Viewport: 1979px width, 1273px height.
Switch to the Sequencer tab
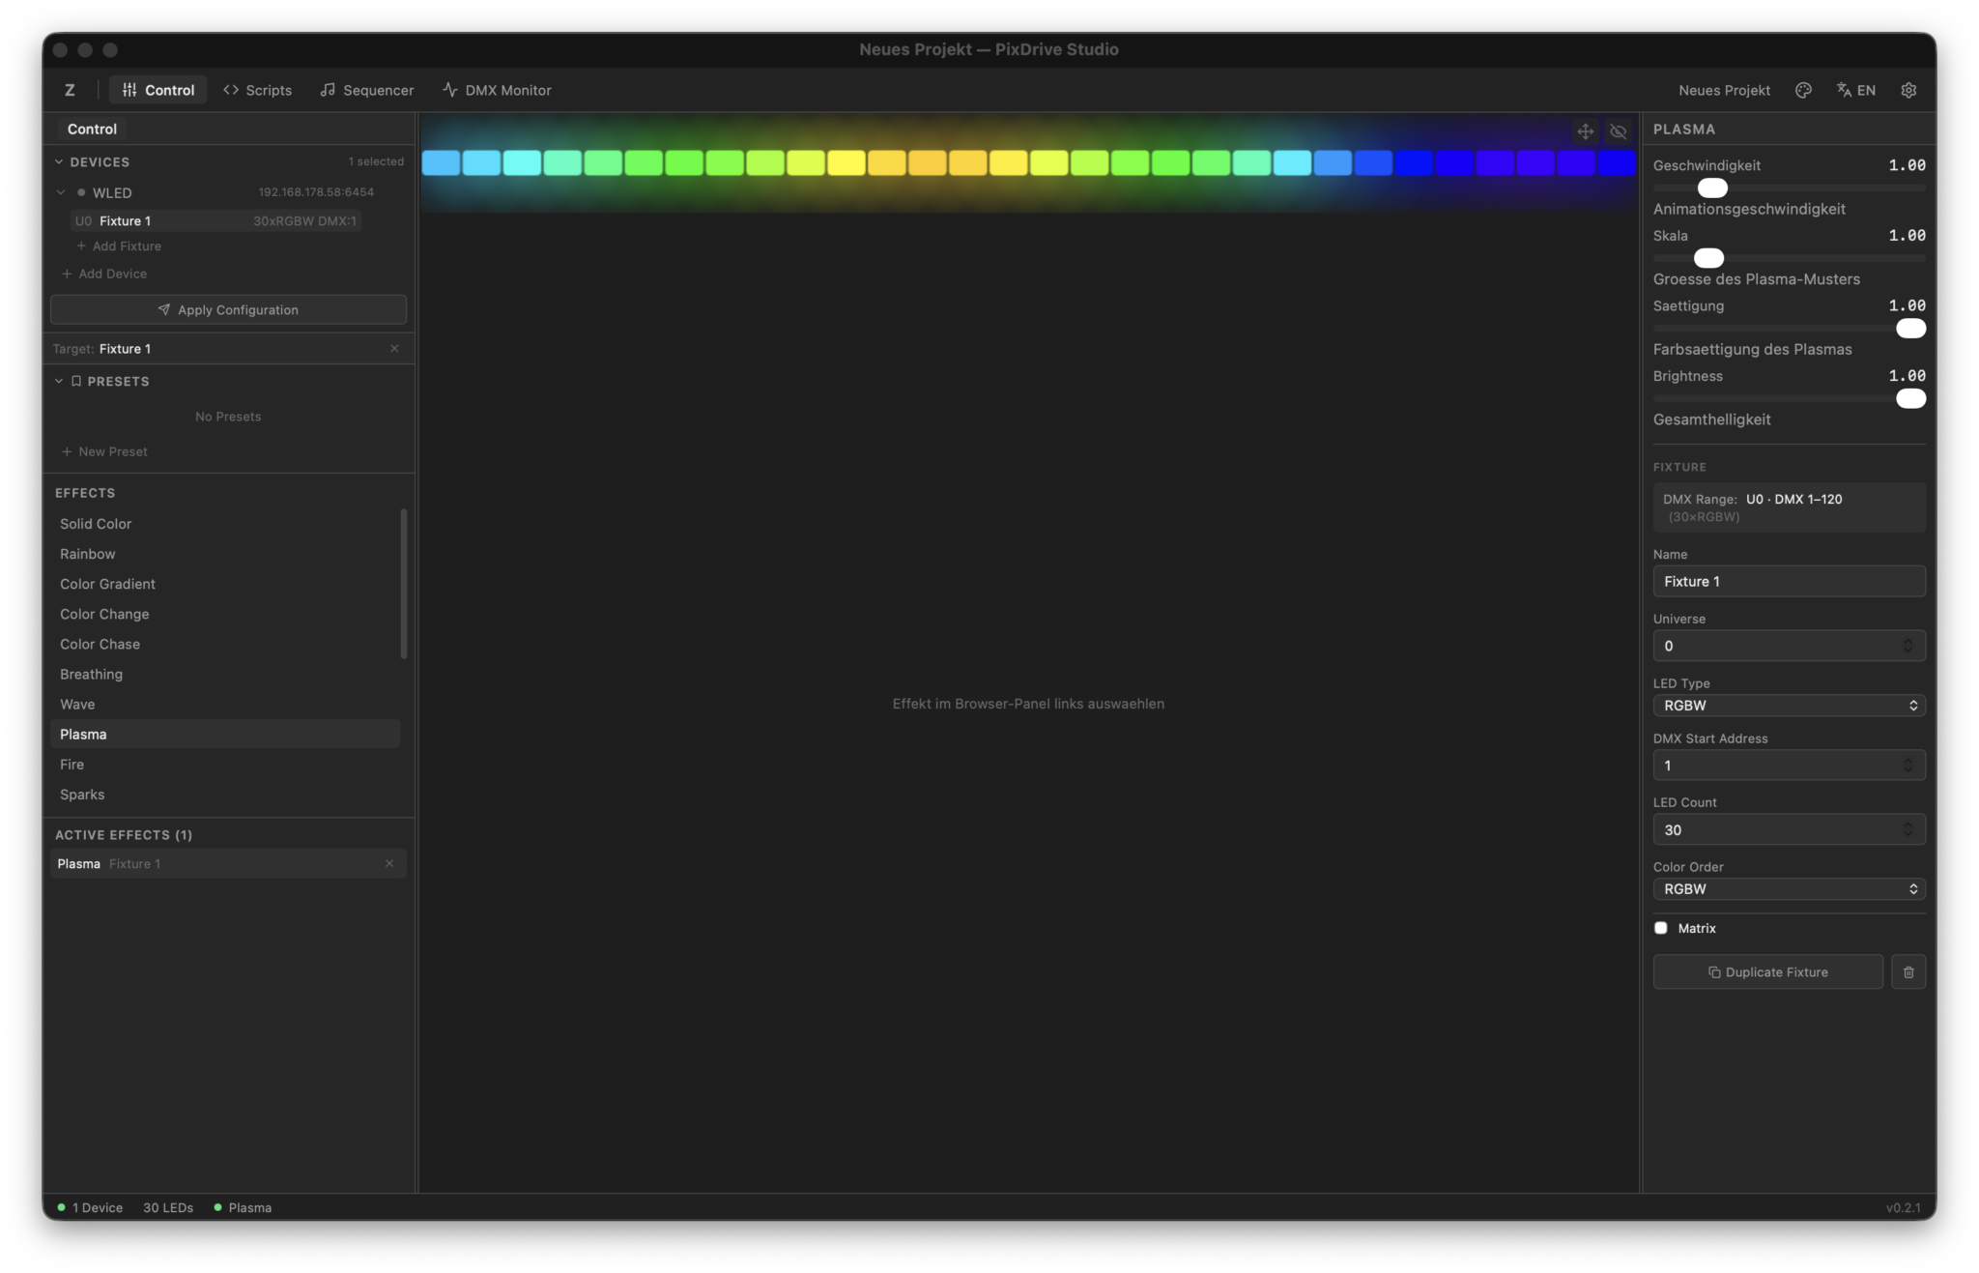[367, 90]
